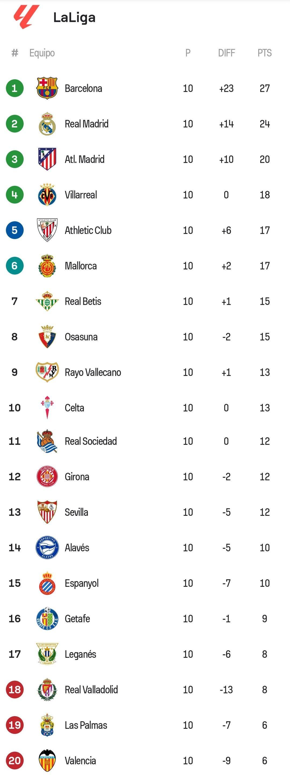
Task: Tap the LaLiga title heading
Action: pos(74,17)
